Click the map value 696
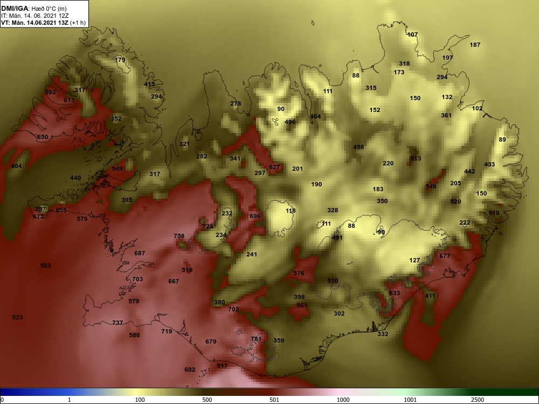The width and height of the screenshot is (539, 404). pyautogui.click(x=255, y=216)
